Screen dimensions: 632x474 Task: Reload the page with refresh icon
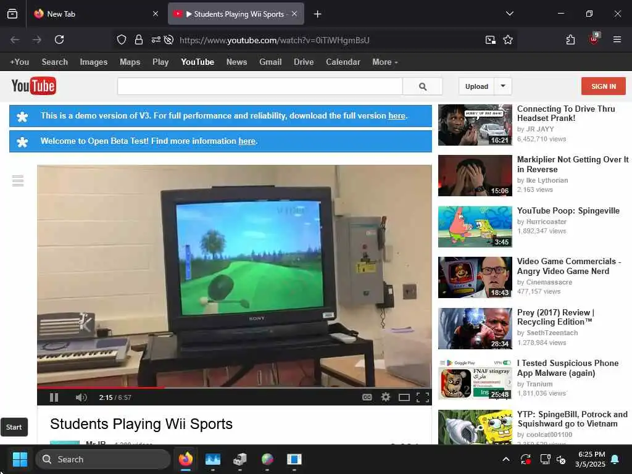pyautogui.click(x=59, y=39)
